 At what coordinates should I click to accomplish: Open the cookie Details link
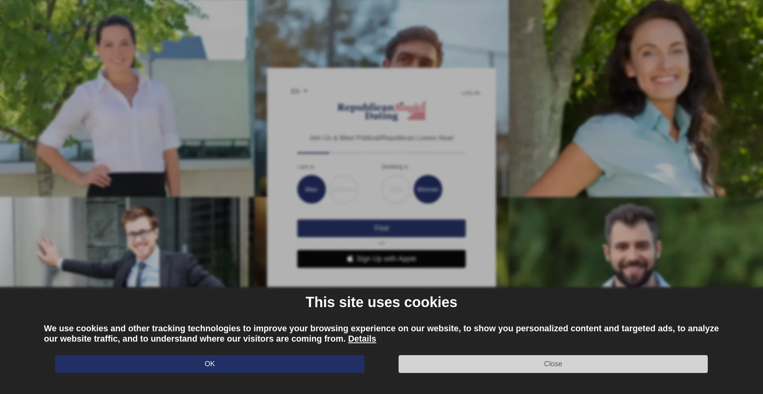[x=362, y=339]
